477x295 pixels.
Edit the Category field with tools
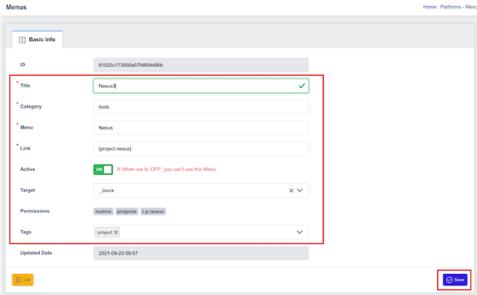tap(201, 107)
